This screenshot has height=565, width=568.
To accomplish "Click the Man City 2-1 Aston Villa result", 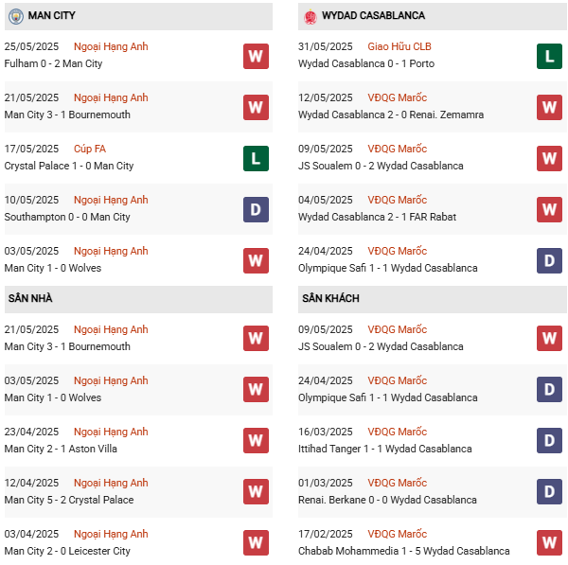I will pos(62,449).
